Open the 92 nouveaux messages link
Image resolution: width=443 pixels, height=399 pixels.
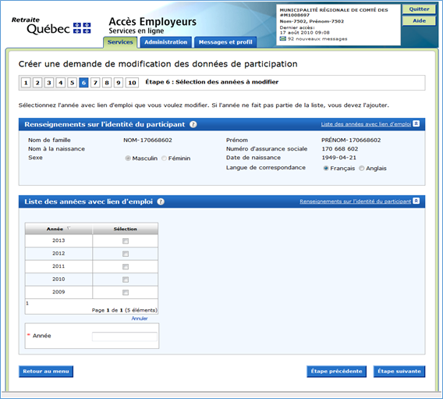(317, 39)
